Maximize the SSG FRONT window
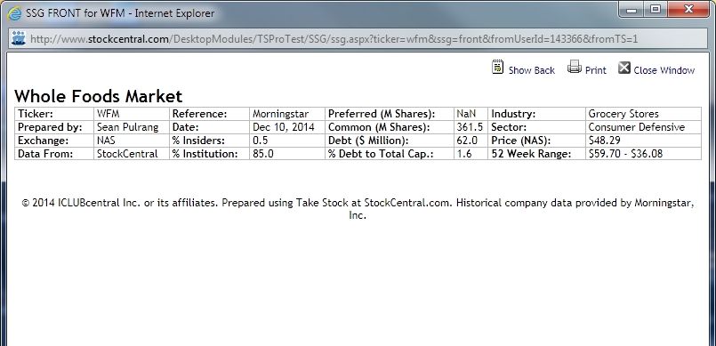Viewport: 716px width, 346px height. pyautogui.click(x=656, y=9)
